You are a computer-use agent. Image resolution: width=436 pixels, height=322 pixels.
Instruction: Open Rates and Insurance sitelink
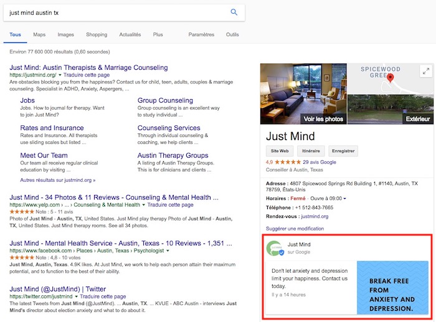[x=52, y=128]
